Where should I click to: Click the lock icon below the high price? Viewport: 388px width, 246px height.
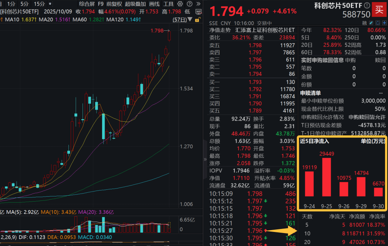coord(197,20)
